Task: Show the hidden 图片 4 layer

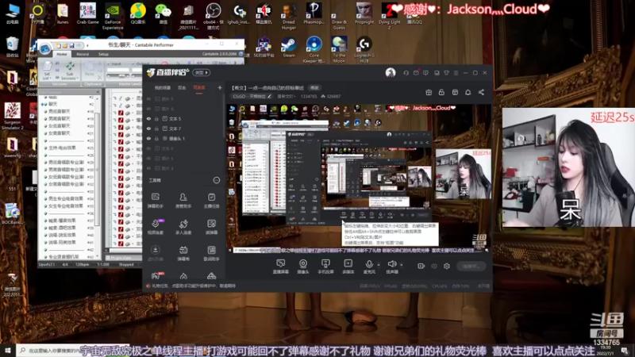Action: point(148,168)
